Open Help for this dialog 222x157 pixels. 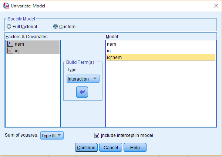(x=135, y=147)
